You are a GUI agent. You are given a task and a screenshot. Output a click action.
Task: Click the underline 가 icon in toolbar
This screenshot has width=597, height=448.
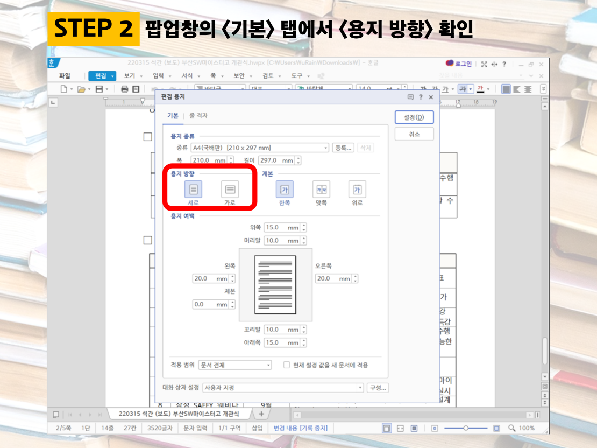click(445, 89)
